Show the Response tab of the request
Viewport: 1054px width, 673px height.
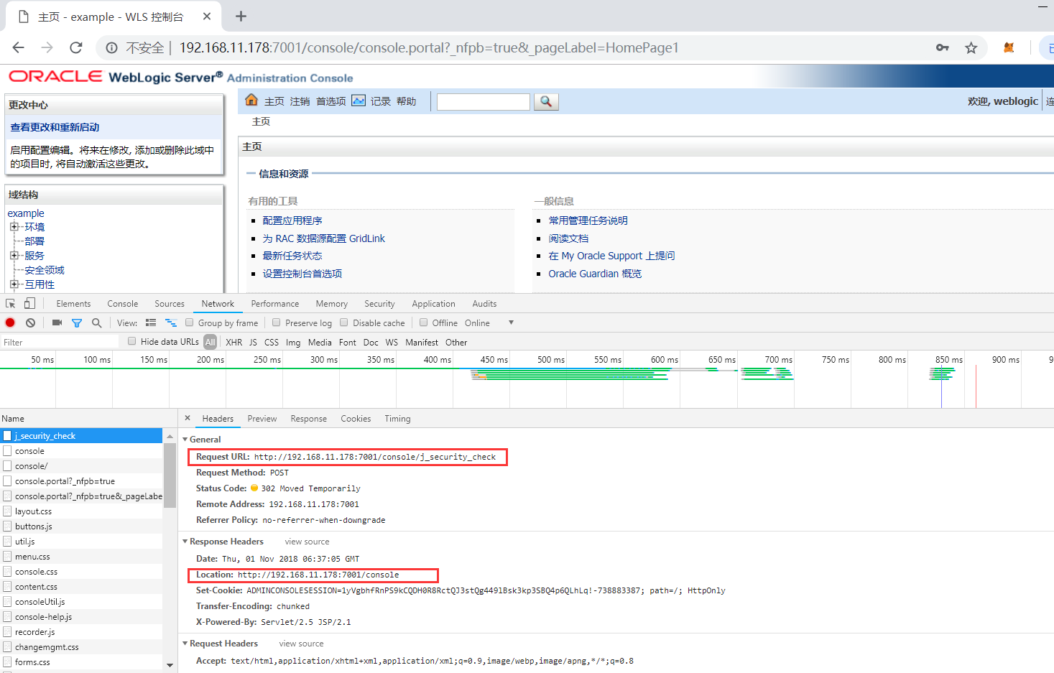(x=309, y=419)
